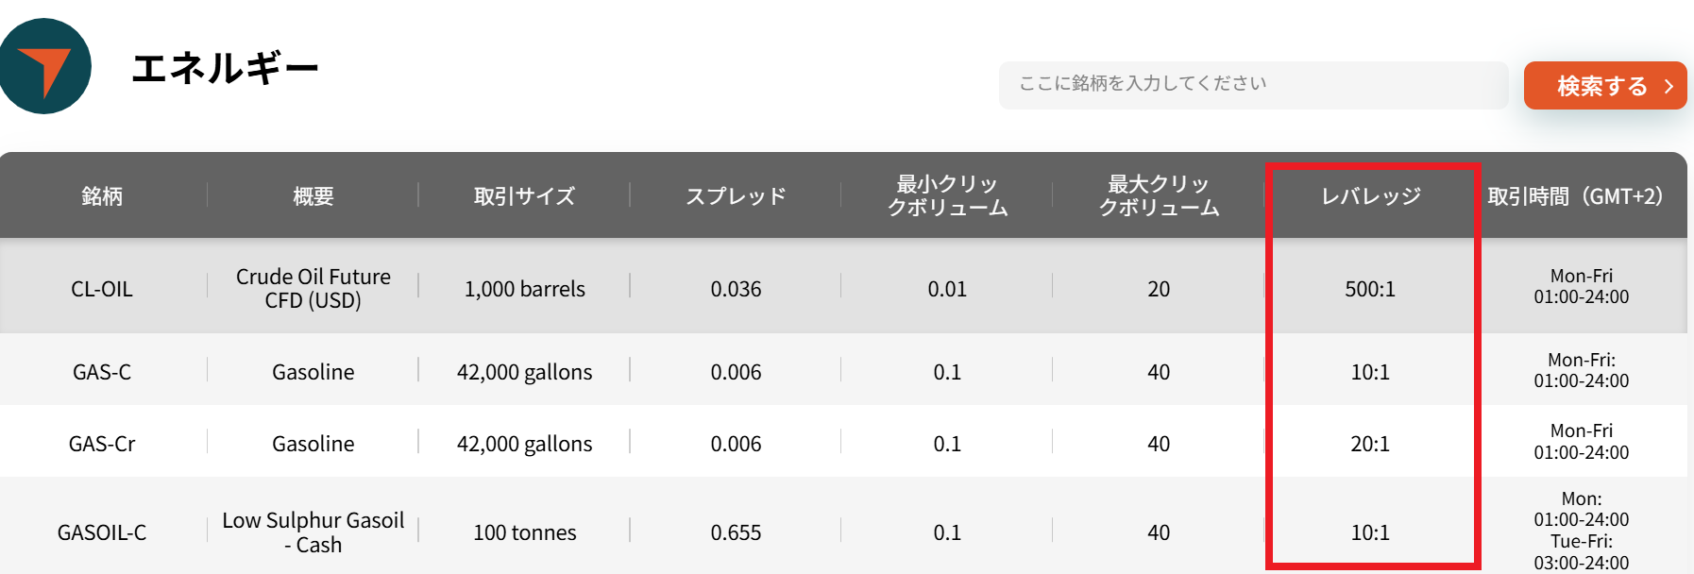This screenshot has width=1694, height=574.
Task: Click the レバレッジ column header
Action: point(1370,196)
